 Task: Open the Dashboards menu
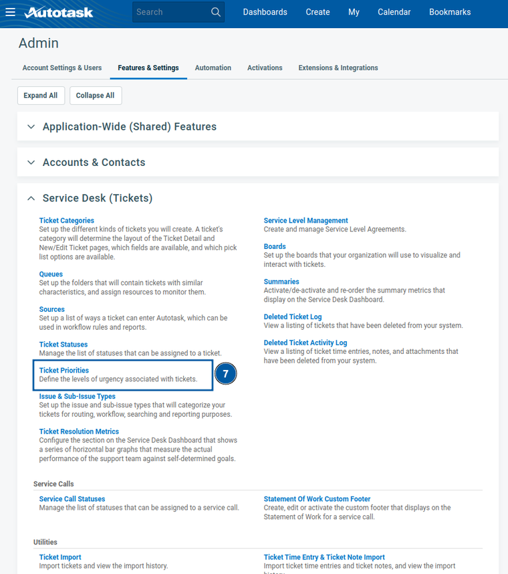[x=265, y=12]
